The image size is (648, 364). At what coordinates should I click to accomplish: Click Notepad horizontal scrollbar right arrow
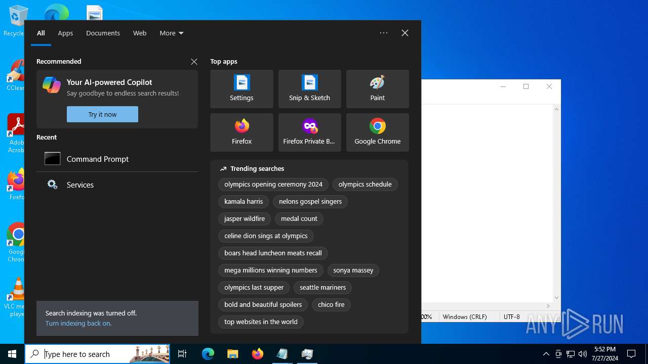tap(548, 306)
